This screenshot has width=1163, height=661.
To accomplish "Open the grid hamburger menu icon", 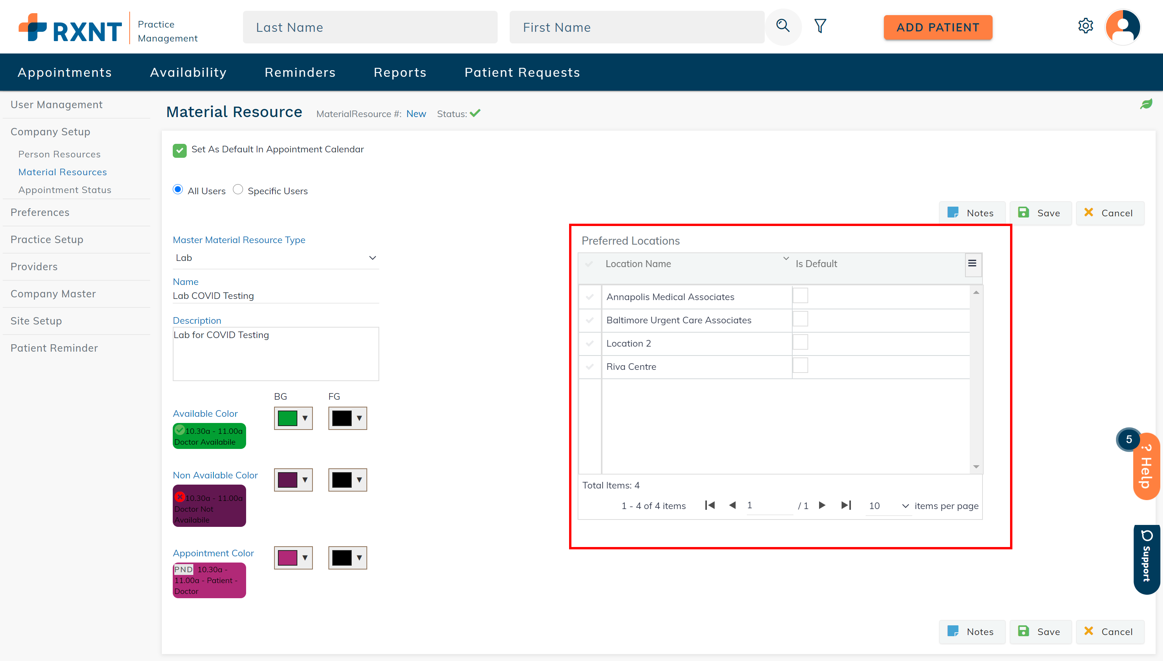I will [972, 264].
